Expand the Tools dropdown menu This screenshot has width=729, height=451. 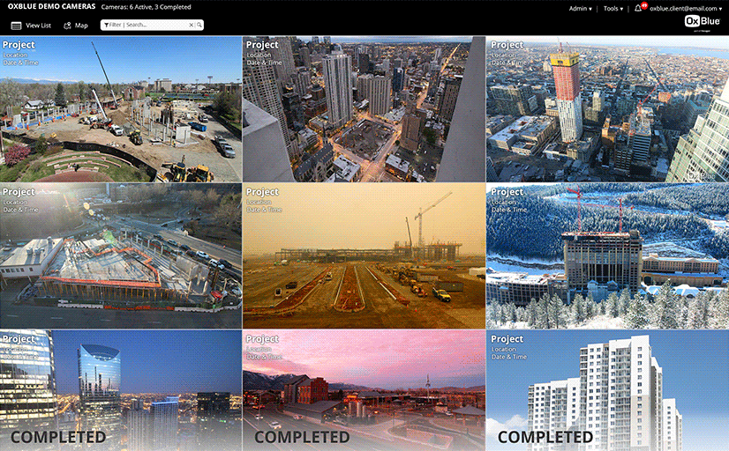(613, 9)
